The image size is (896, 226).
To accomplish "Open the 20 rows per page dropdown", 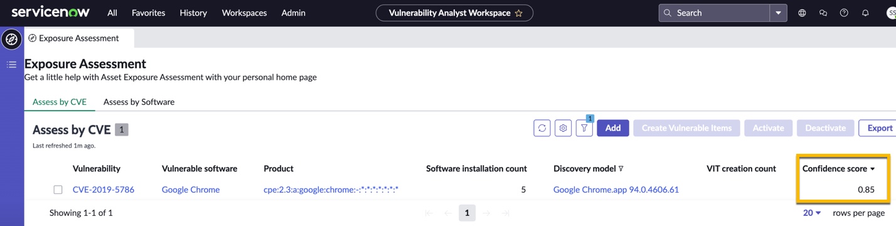I will [x=812, y=213].
